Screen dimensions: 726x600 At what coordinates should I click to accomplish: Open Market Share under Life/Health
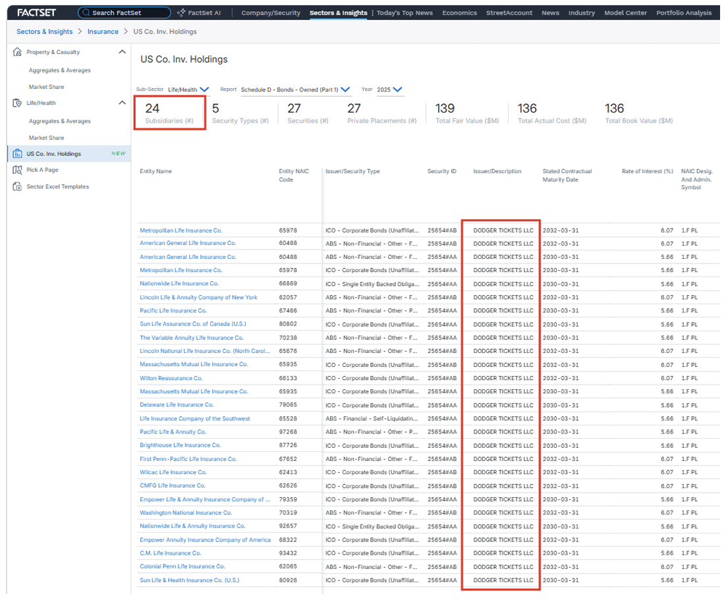point(46,138)
